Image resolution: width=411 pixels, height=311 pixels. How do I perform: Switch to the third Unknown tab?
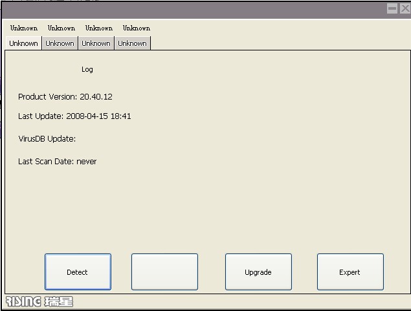[96, 43]
